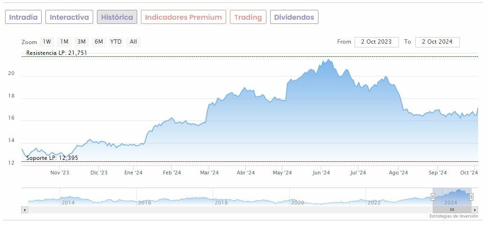Select the 1M zoom range

tap(64, 42)
